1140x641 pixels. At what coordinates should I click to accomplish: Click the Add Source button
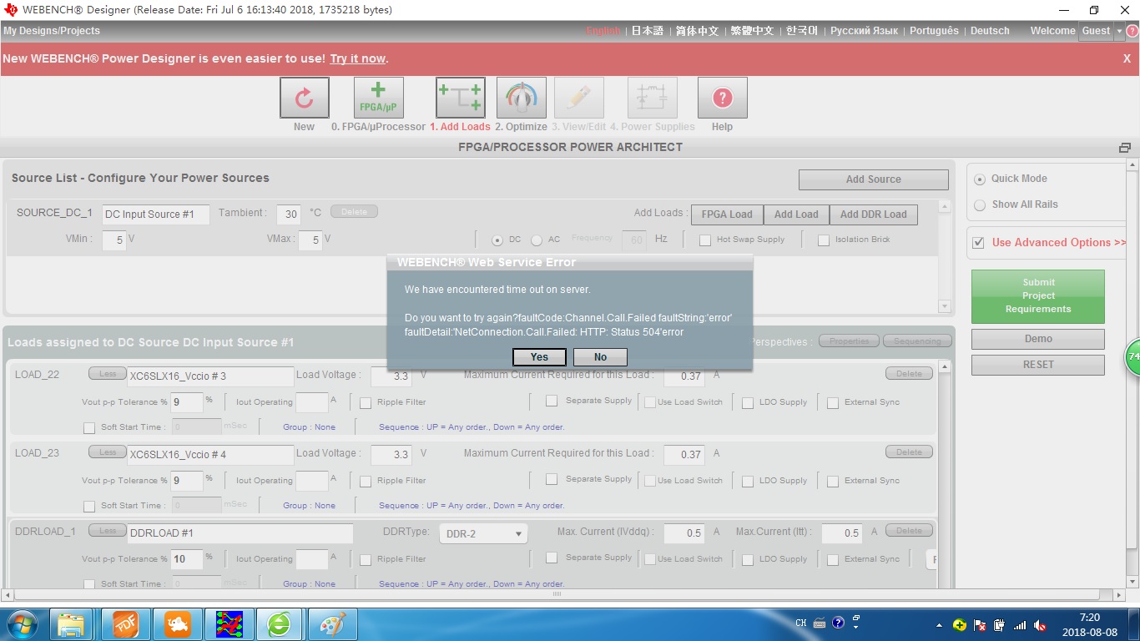873,179
